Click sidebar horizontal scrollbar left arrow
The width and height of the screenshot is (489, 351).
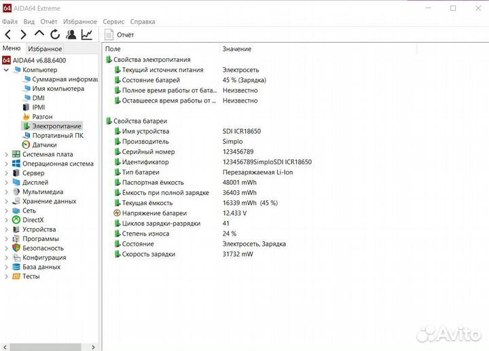click(x=5, y=347)
